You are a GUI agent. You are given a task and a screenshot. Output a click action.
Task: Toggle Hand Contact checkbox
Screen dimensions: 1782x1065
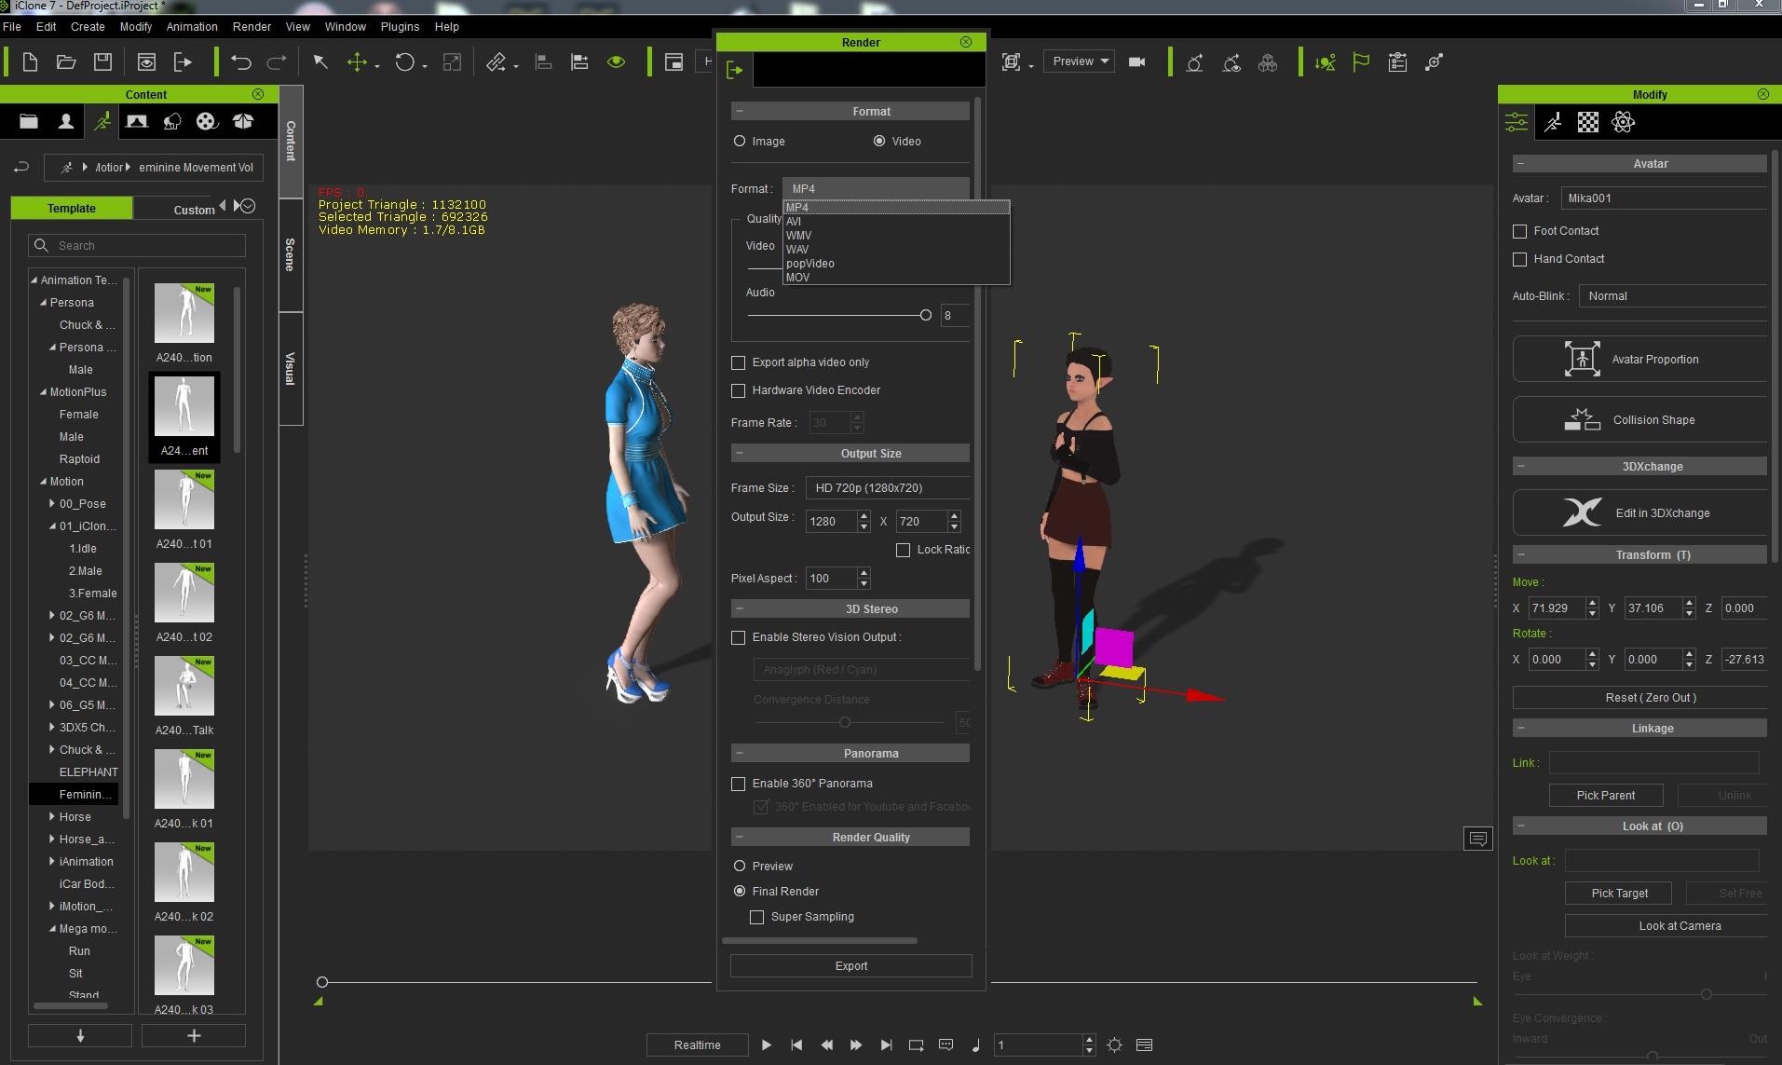(x=1520, y=259)
